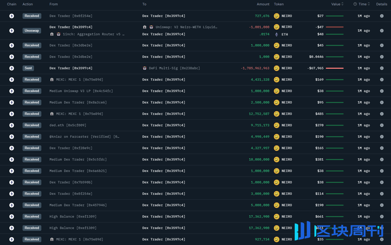Click amount -1,785,962,963 in Sent row

(255, 68)
